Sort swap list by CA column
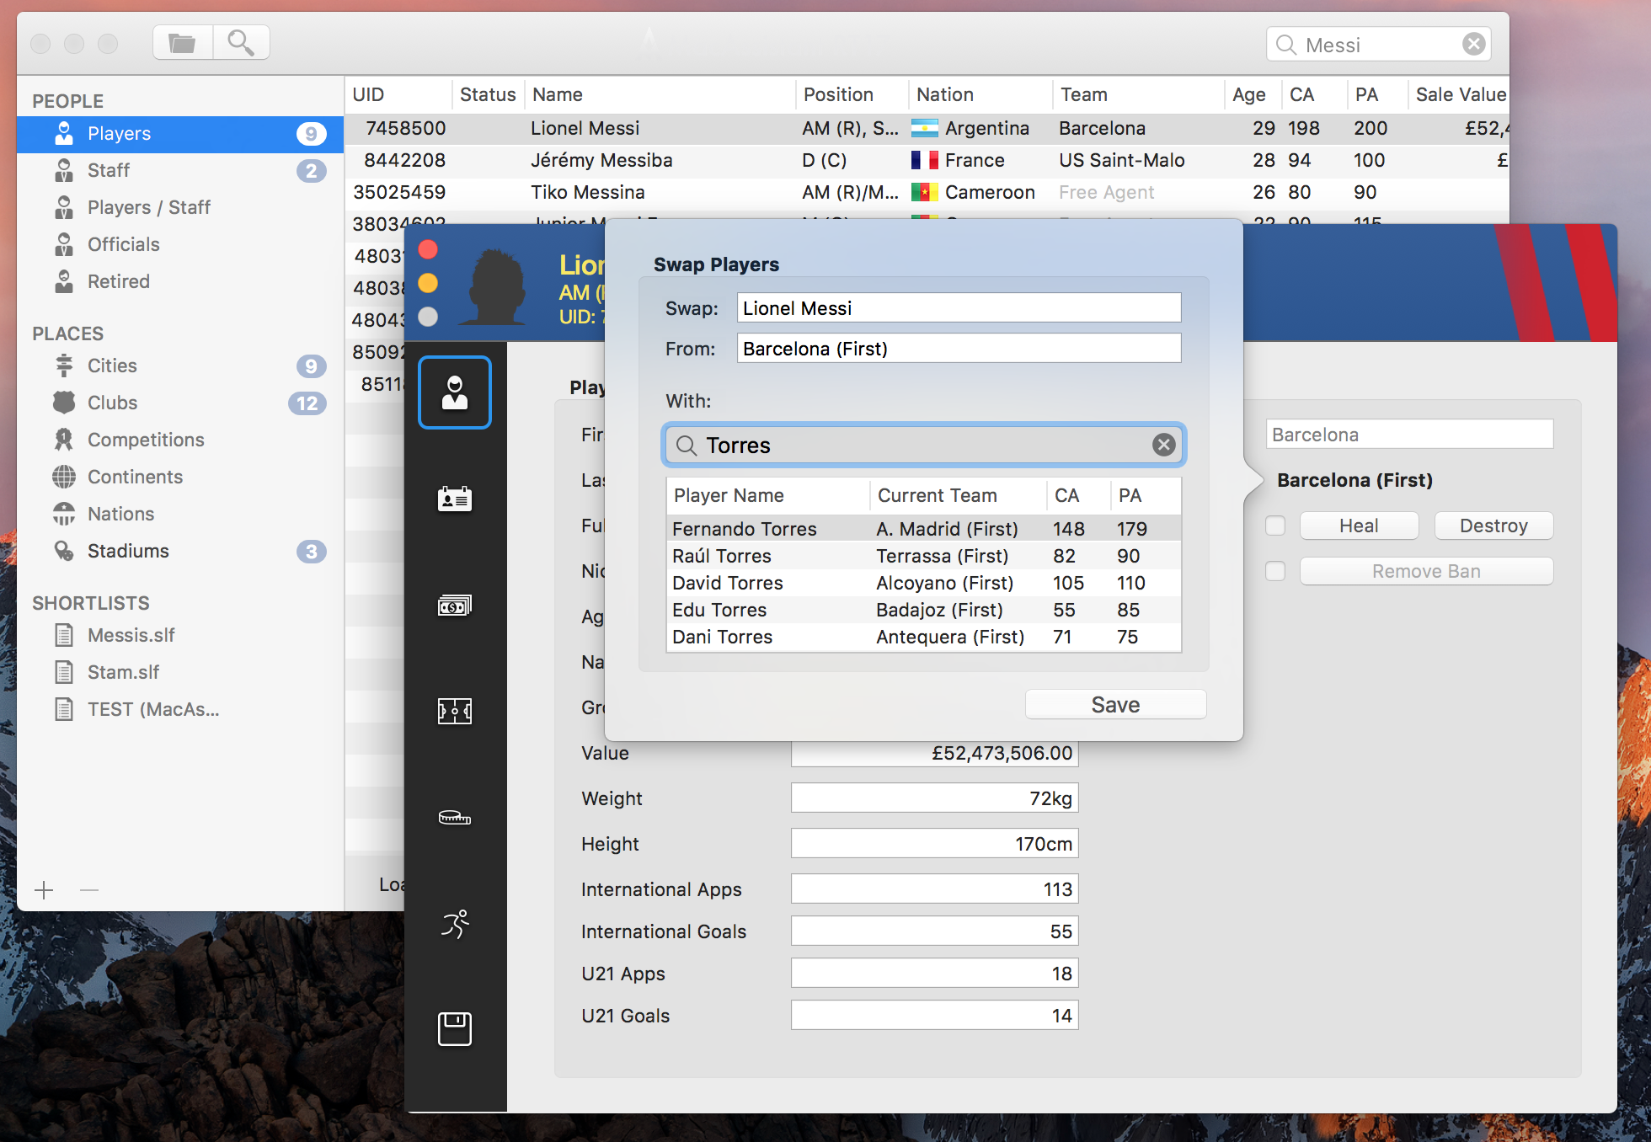Screen dimensions: 1651x1142 click(1079, 496)
